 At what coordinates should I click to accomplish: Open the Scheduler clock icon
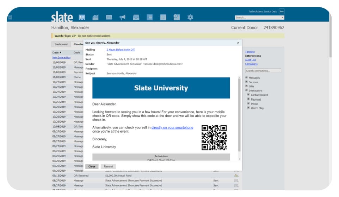(177, 17)
